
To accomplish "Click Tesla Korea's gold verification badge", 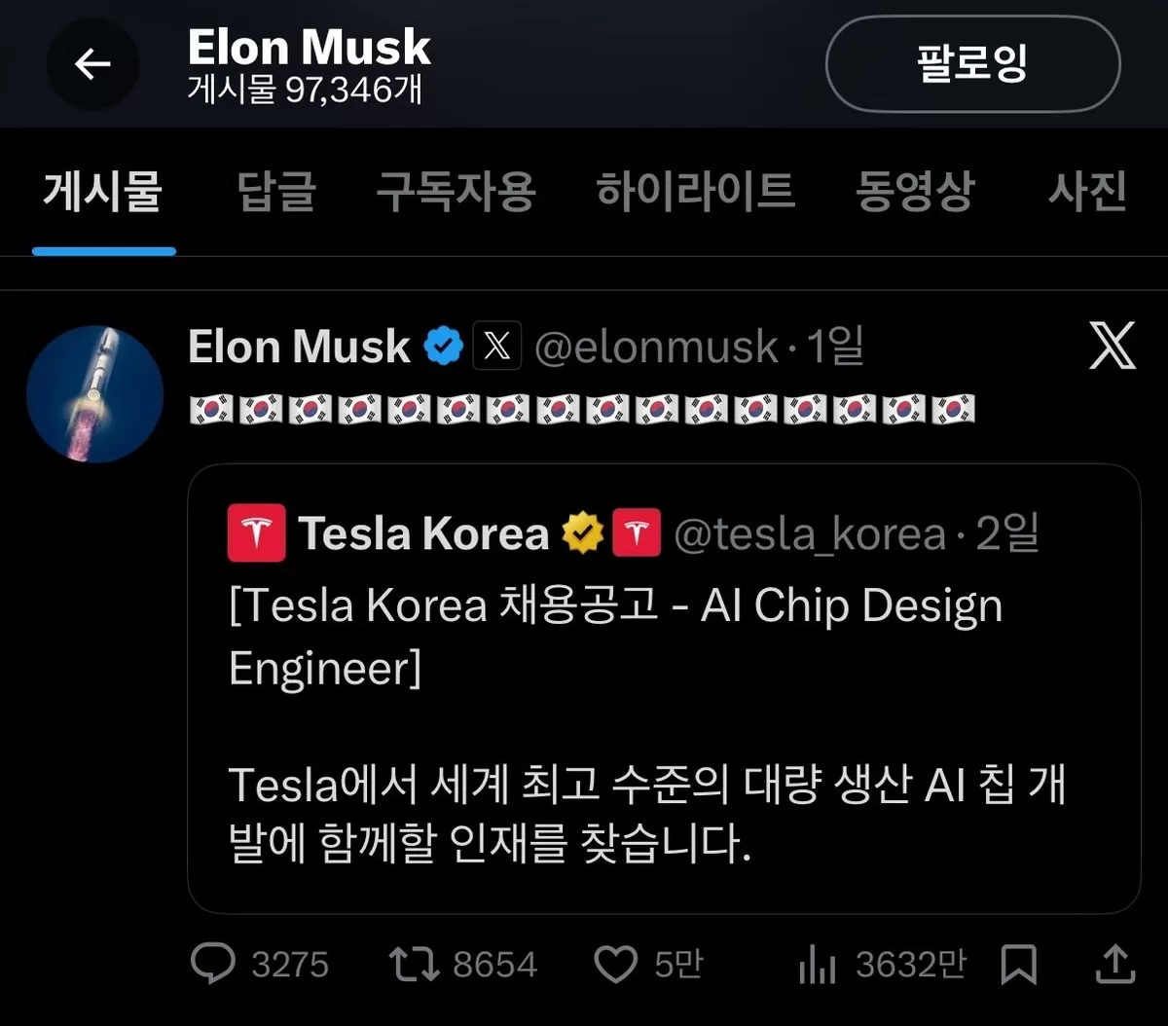I will (582, 532).
